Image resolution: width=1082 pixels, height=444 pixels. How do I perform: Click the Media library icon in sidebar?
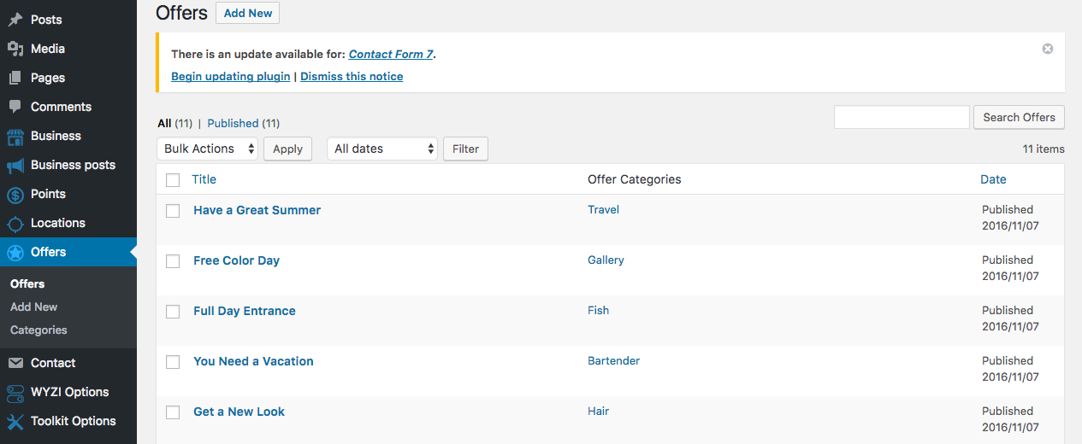(15, 49)
